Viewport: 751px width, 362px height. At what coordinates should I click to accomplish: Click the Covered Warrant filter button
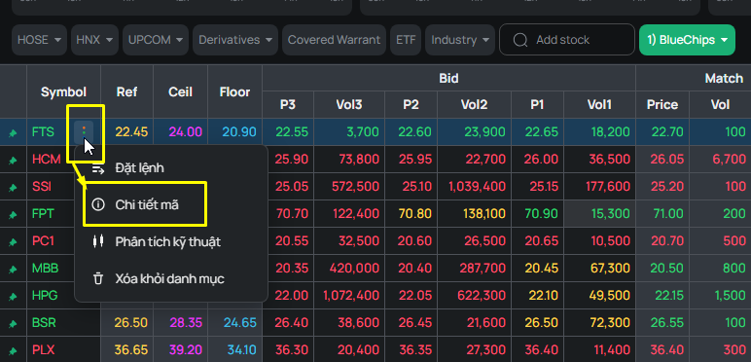click(334, 40)
